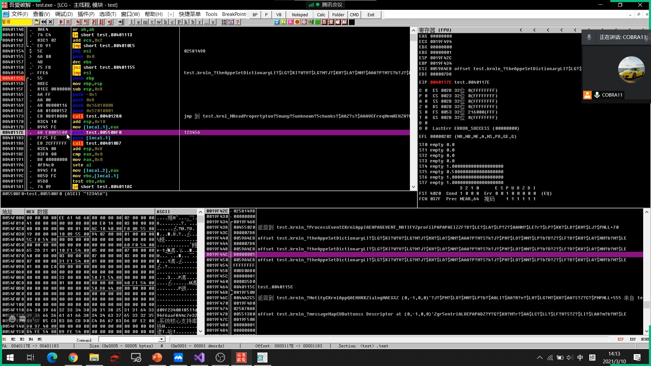
Task: Click disassembly scrollbar up arrow
Action: point(413,30)
